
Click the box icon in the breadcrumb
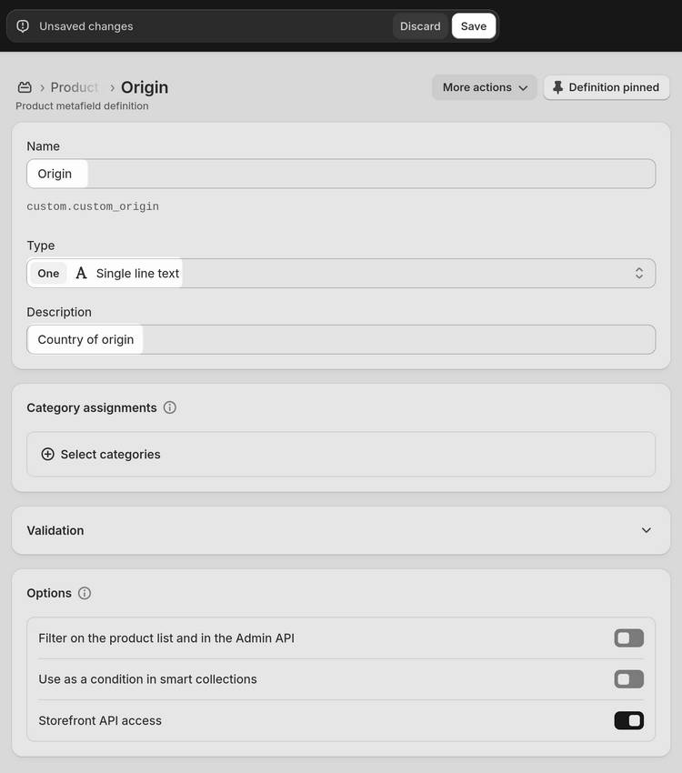pos(25,86)
